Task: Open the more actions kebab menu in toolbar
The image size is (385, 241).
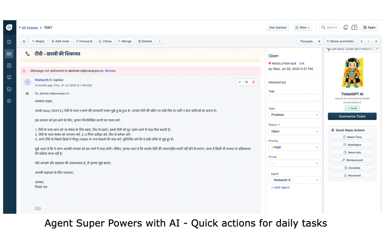Action: [160, 41]
